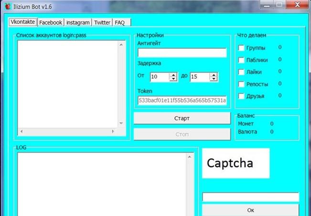
Task: Switch to the Facebook tab
Action: tap(50, 22)
